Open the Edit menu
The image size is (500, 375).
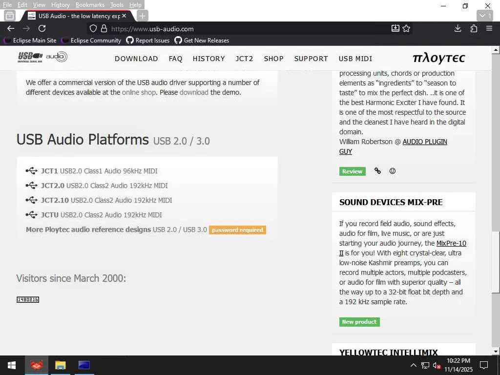click(22, 5)
